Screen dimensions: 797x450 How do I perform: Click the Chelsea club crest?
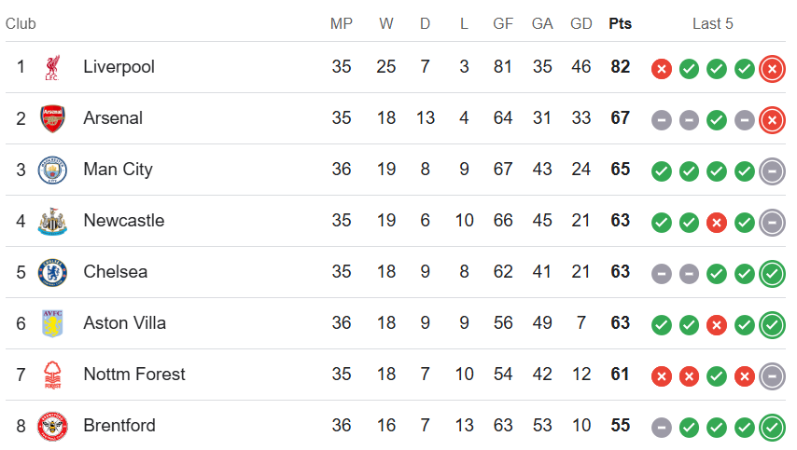[x=52, y=272]
